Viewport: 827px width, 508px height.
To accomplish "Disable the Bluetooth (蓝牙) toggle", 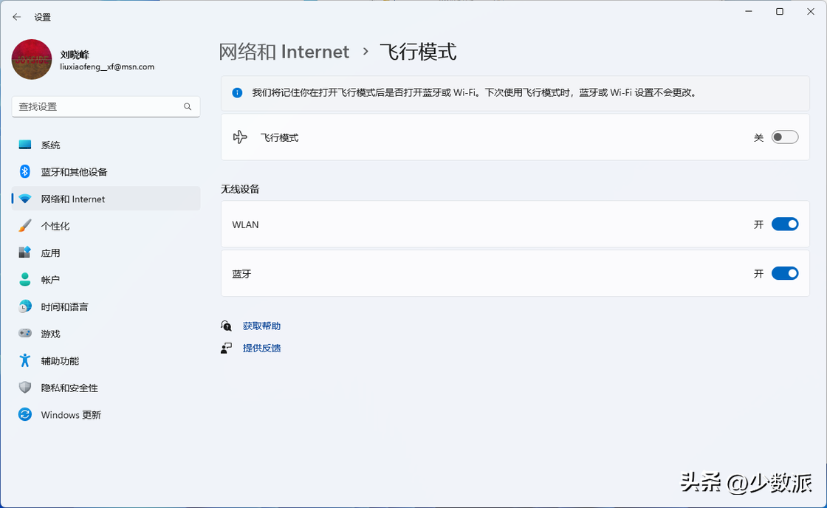I will 784,273.
